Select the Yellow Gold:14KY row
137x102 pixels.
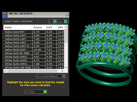pos(34,39)
